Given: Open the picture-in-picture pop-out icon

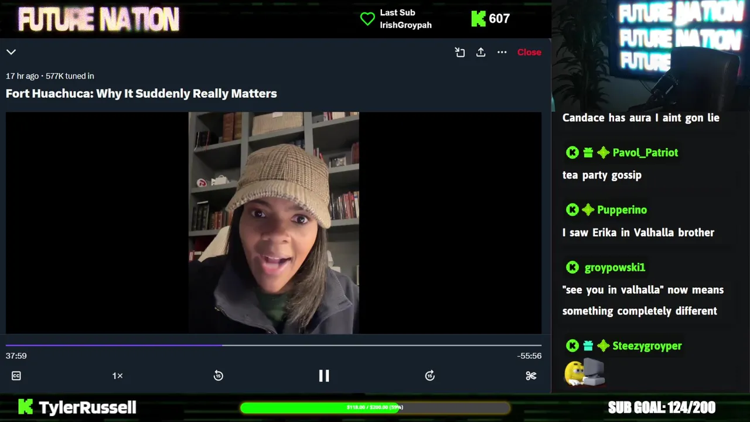Looking at the screenshot, I should tap(460, 52).
